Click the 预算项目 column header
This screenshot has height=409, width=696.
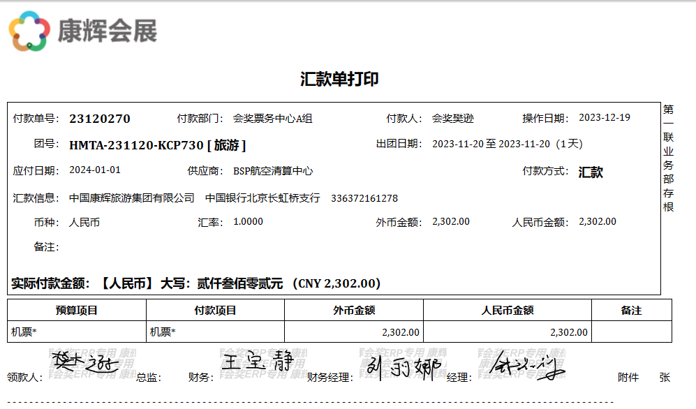[77, 311]
